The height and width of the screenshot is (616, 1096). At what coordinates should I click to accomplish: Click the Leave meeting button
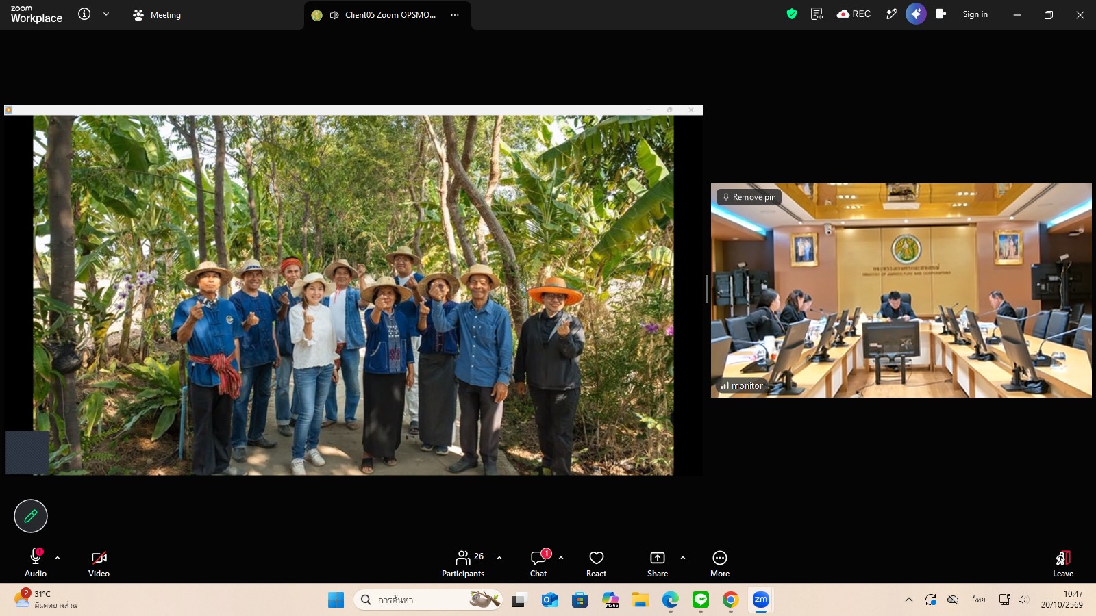(1063, 563)
